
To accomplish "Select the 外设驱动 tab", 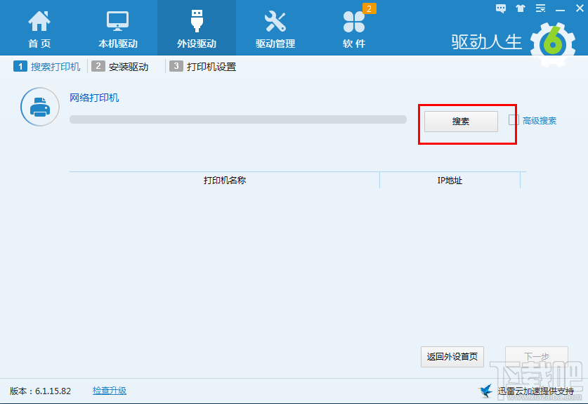I will (x=197, y=28).
